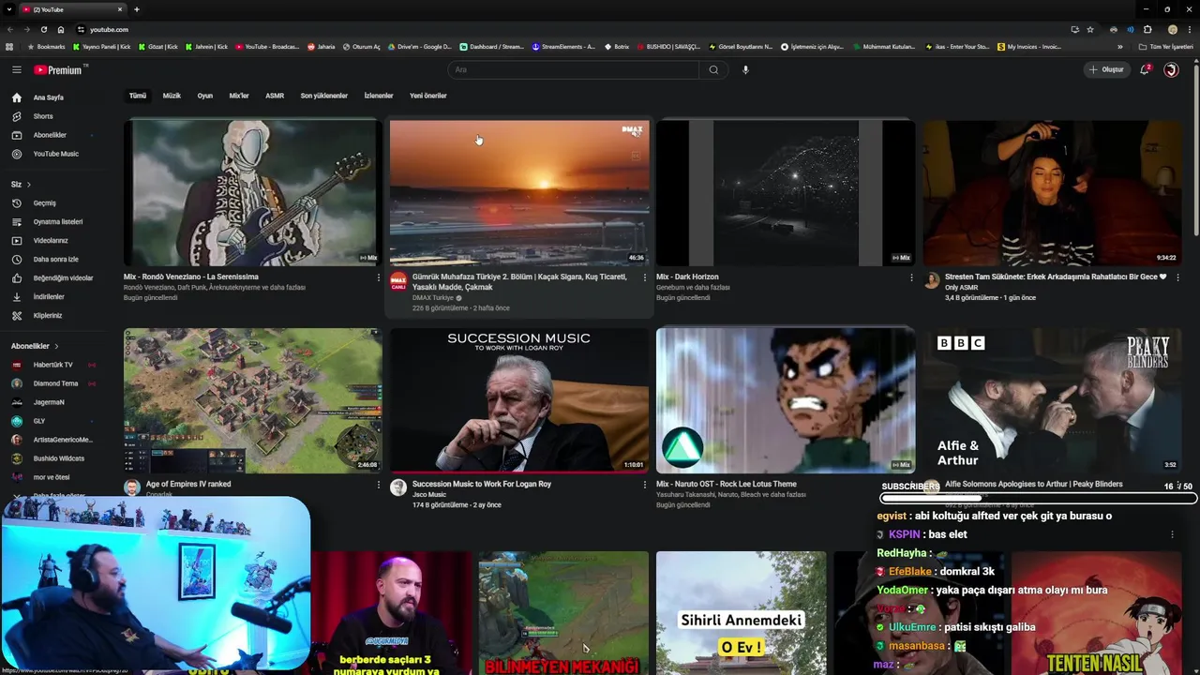Viewport: 1200px width, 675px height.
Task: Open a new browser tab
Action: [x=137, y=9]
